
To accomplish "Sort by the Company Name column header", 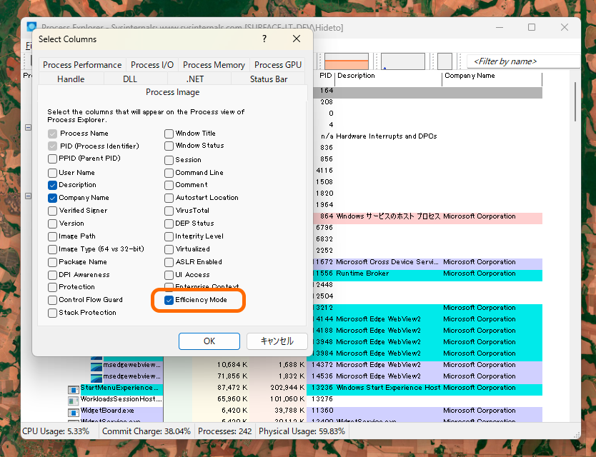I will 492,76.
